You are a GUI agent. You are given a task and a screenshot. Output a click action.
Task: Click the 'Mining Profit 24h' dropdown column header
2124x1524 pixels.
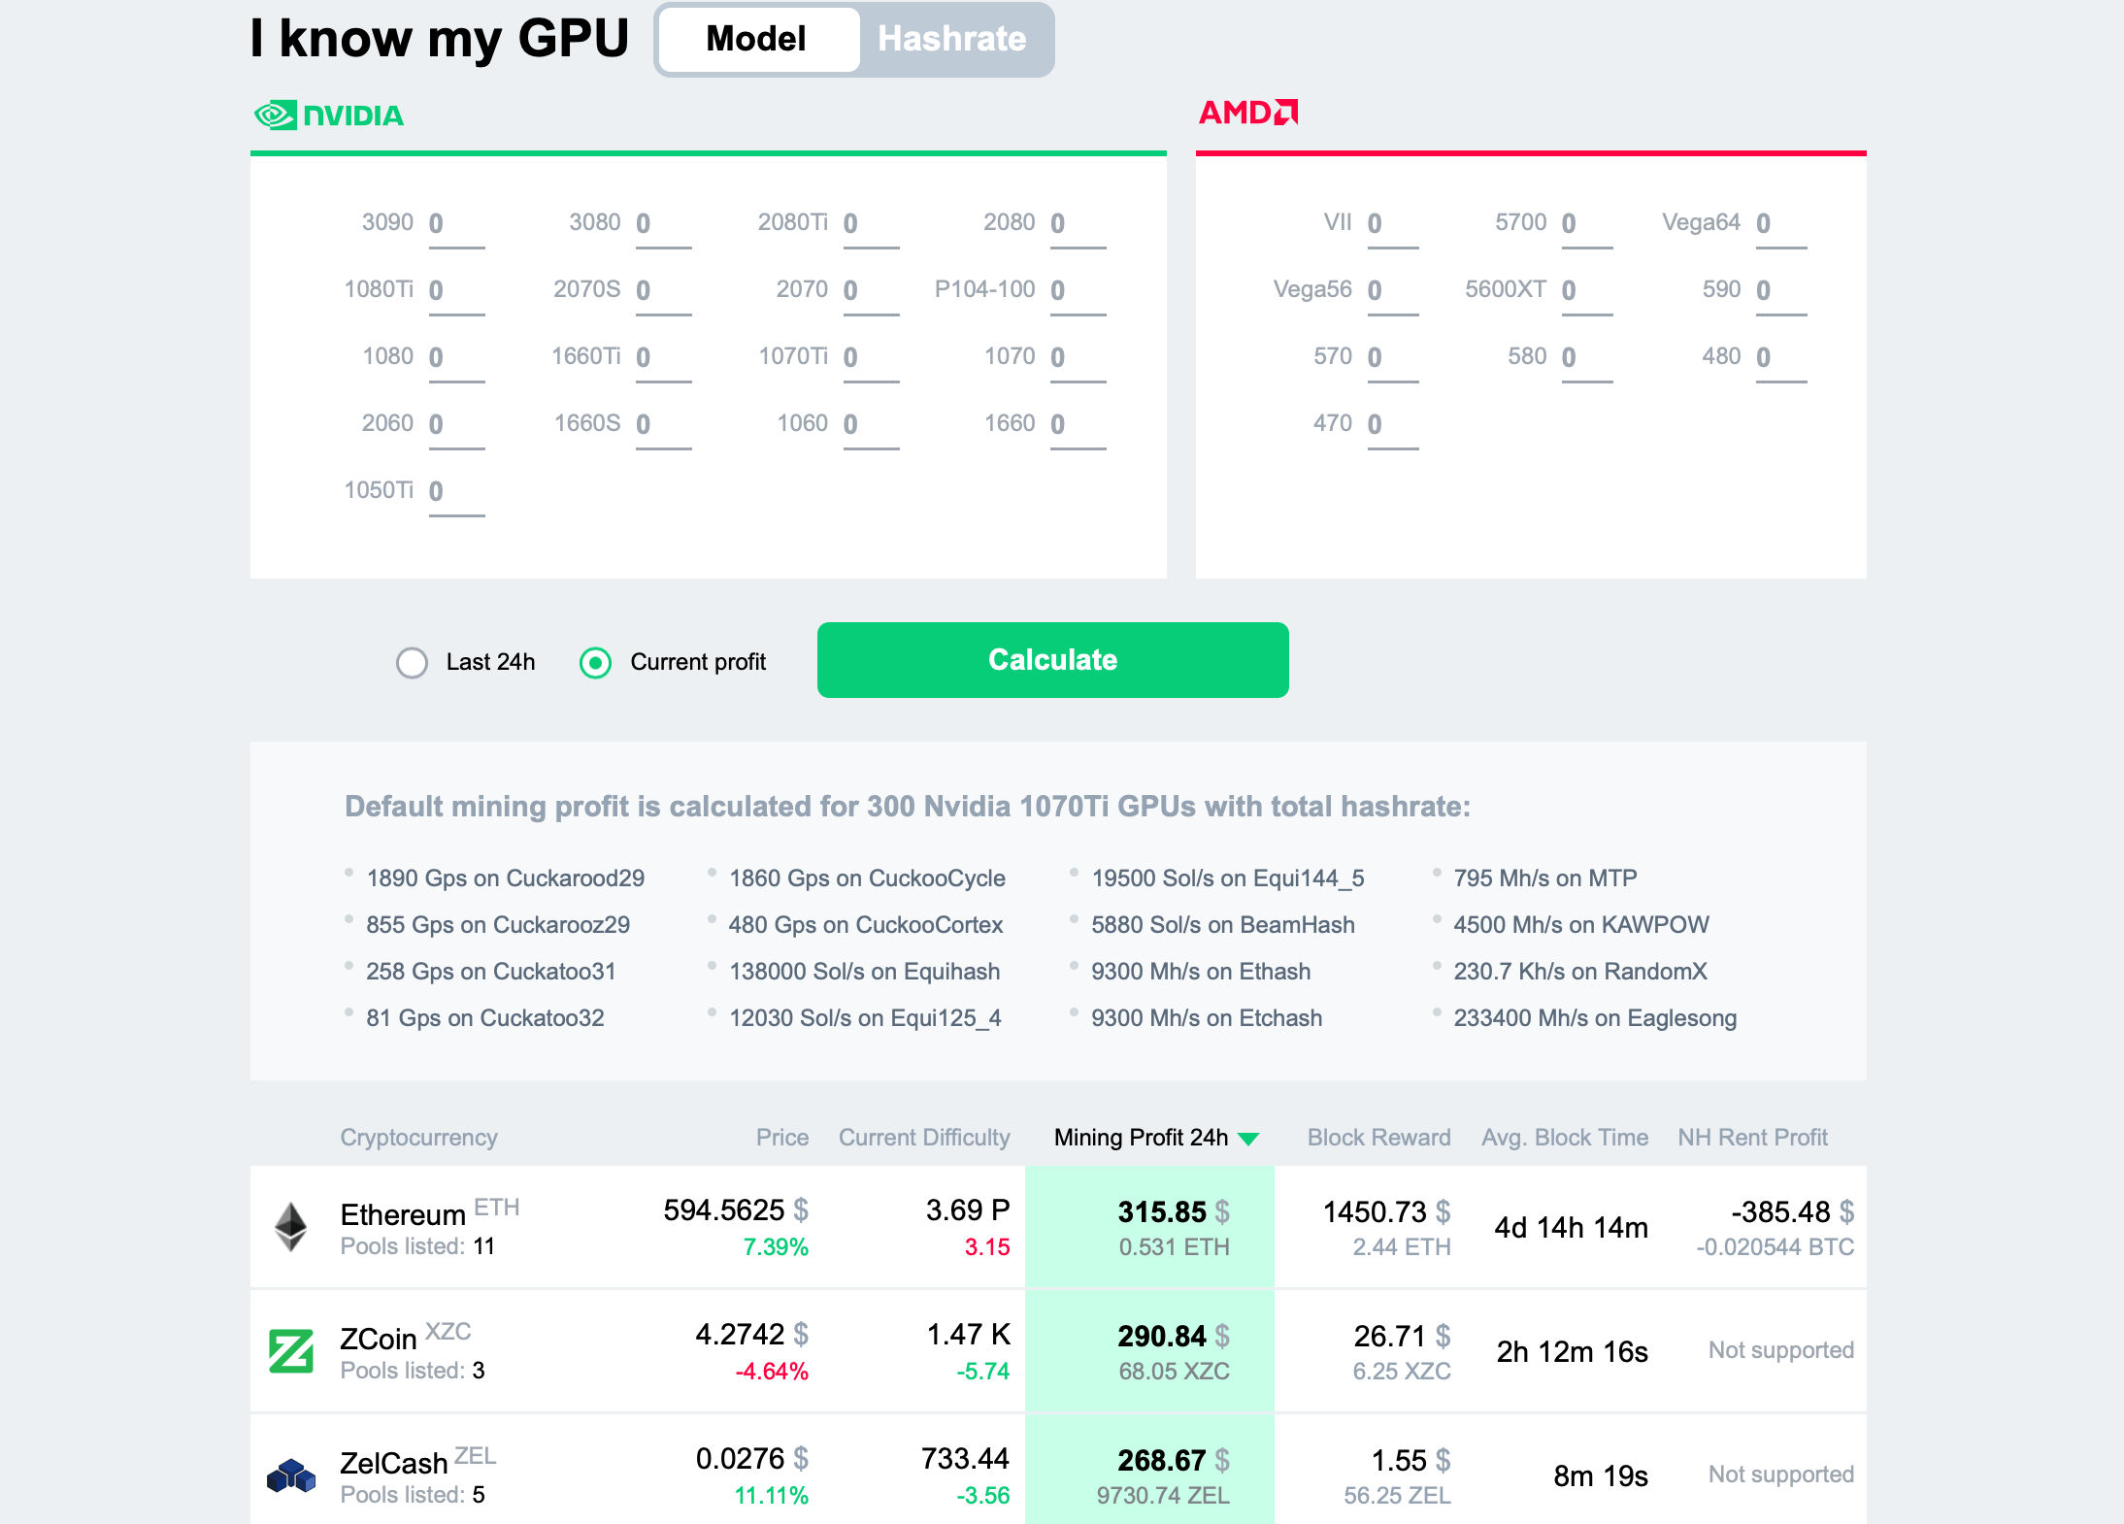1154,1138
